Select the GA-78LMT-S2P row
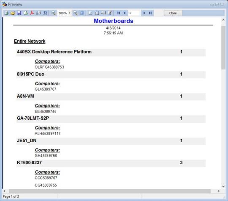The image size is (228, 201). point(111,119)
